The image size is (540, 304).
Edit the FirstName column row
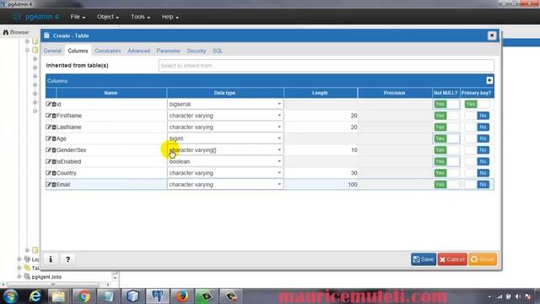[x=48, y=116]
